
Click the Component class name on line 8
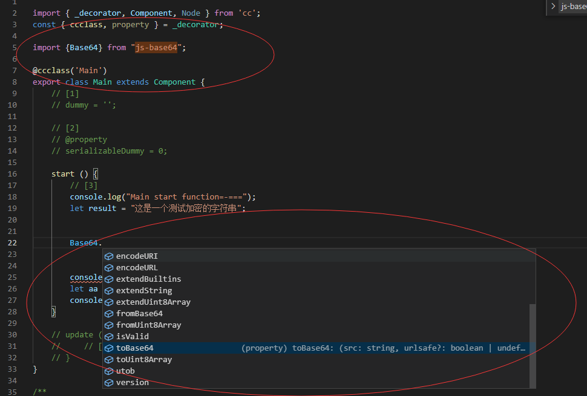[174, 82]
